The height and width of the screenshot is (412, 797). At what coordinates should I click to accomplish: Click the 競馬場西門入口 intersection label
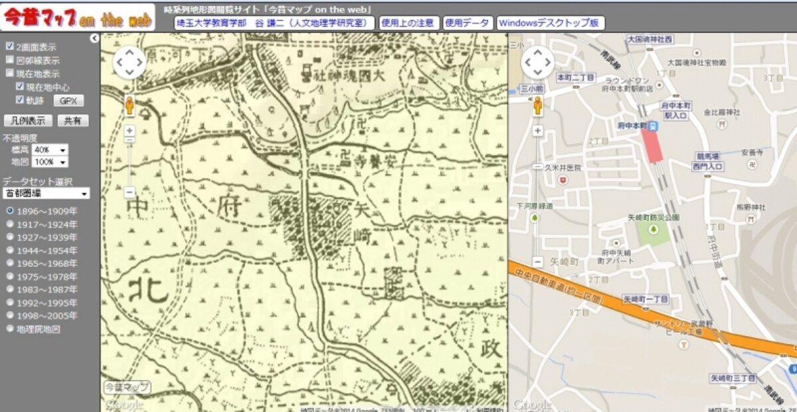(707, 161)
